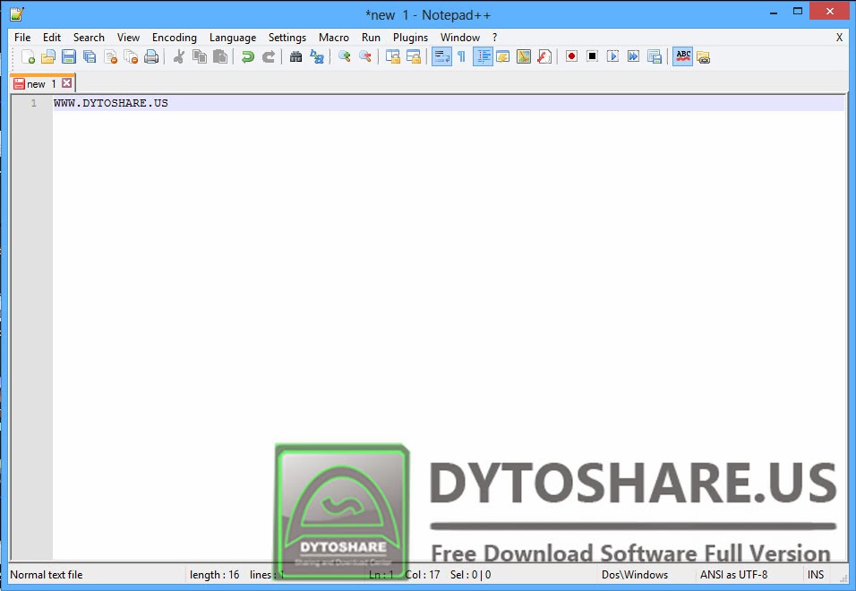Close the 'new 1' tab with its red X
Image resolution: width=856 pixels, height=591 pixels.
tap(66, 83)
